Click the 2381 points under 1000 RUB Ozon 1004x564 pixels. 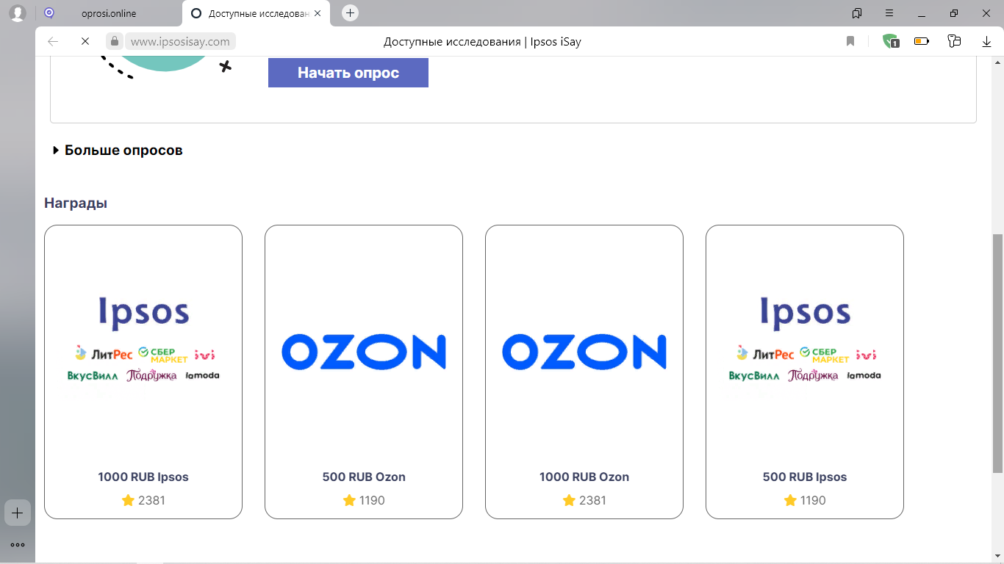tap(593, 501)
